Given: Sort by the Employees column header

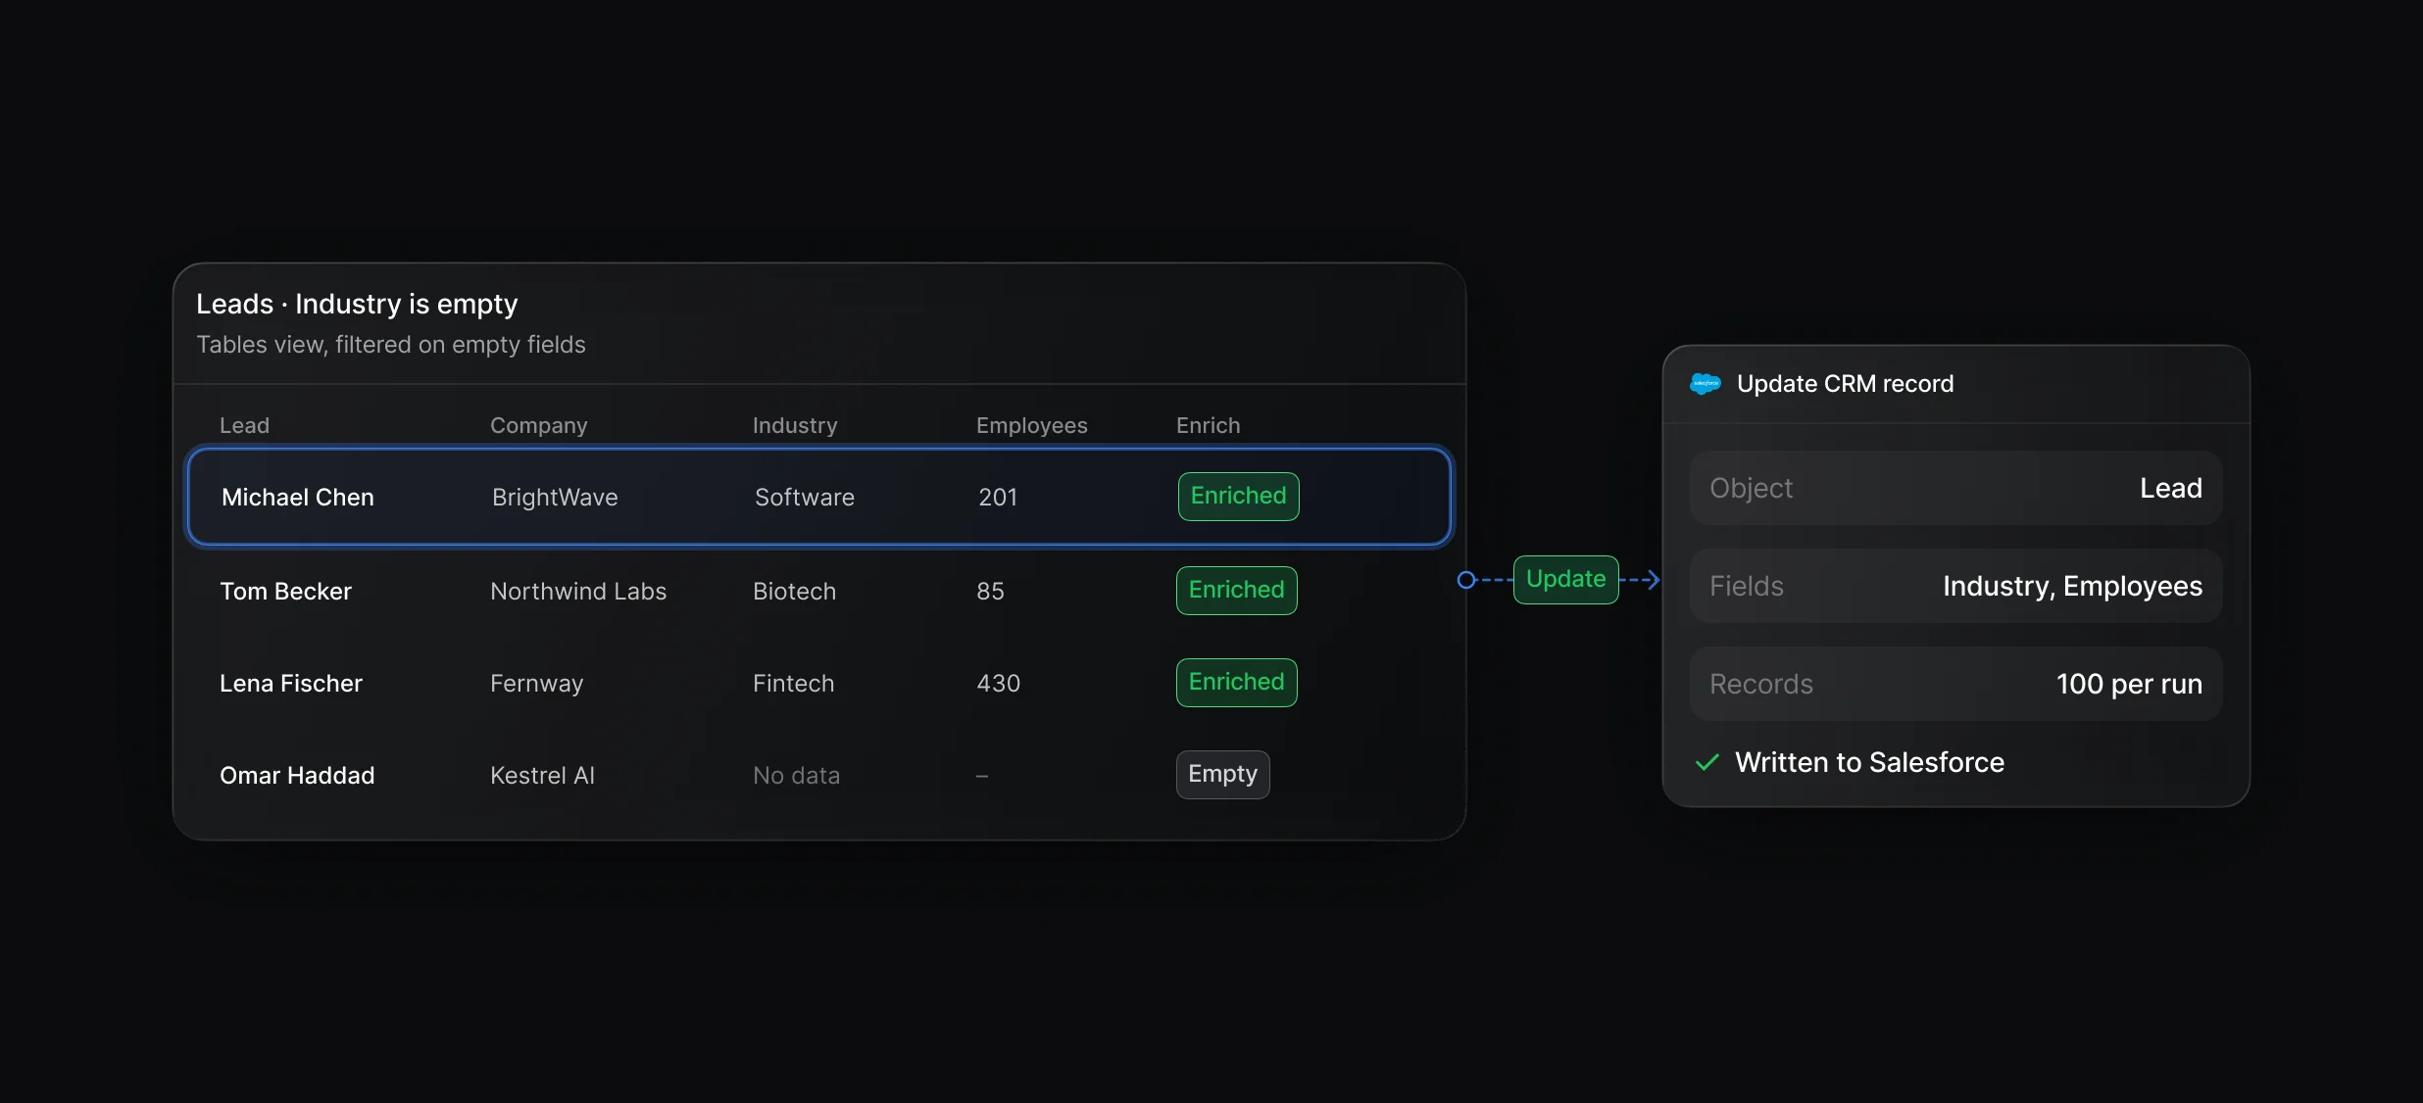Looking at the screenshot, I should tap(1032, 425).
